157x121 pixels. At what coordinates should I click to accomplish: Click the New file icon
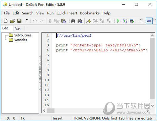pos(6,21)
